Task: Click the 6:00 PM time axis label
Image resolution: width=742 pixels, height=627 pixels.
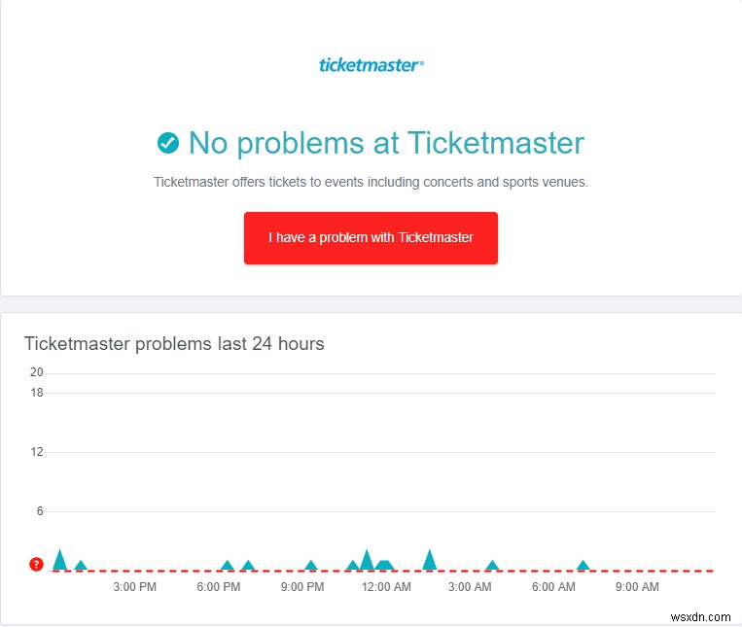Action: (219, 587)
